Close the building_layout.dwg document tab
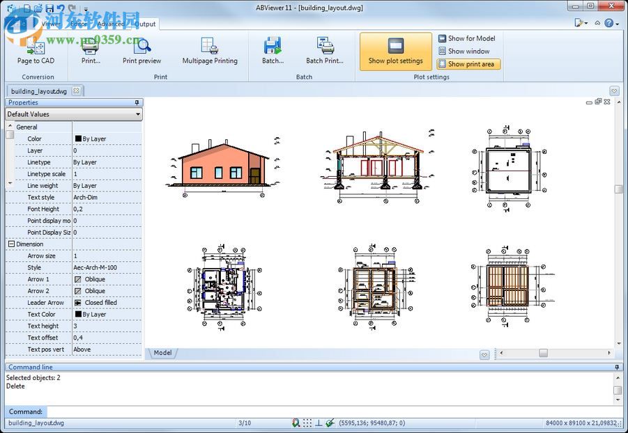The width and height of the screenshot is (628, 433). [77, 90]
